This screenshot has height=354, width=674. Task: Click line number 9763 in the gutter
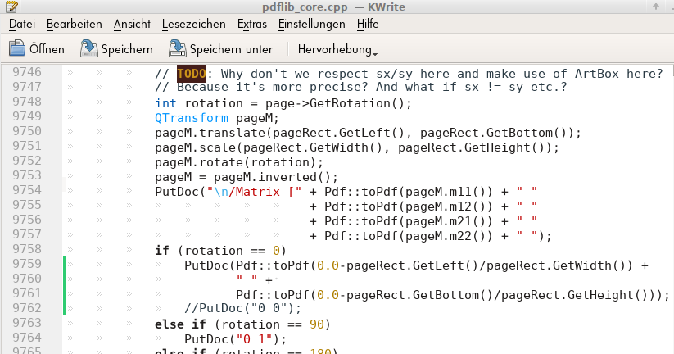(x=27, y=324)
